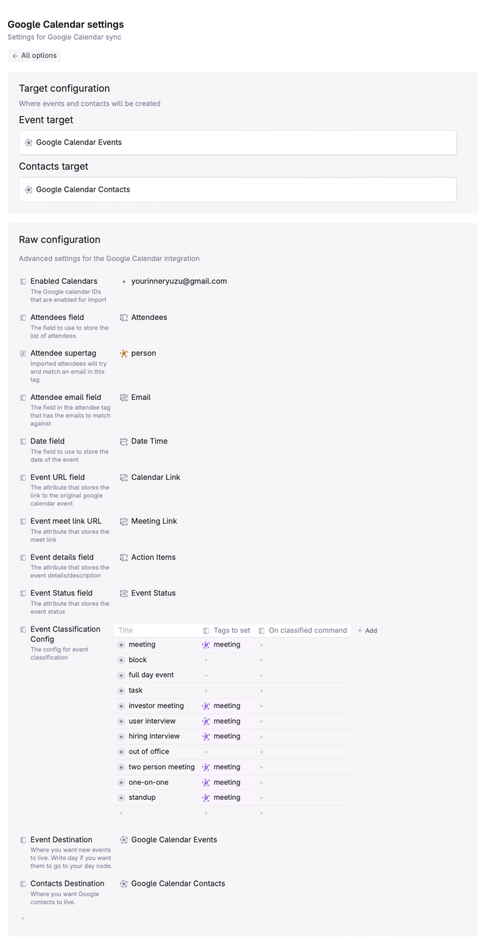Open the Contacts target selector
Viewport: 485px width, 949px height.
point(238,189)
